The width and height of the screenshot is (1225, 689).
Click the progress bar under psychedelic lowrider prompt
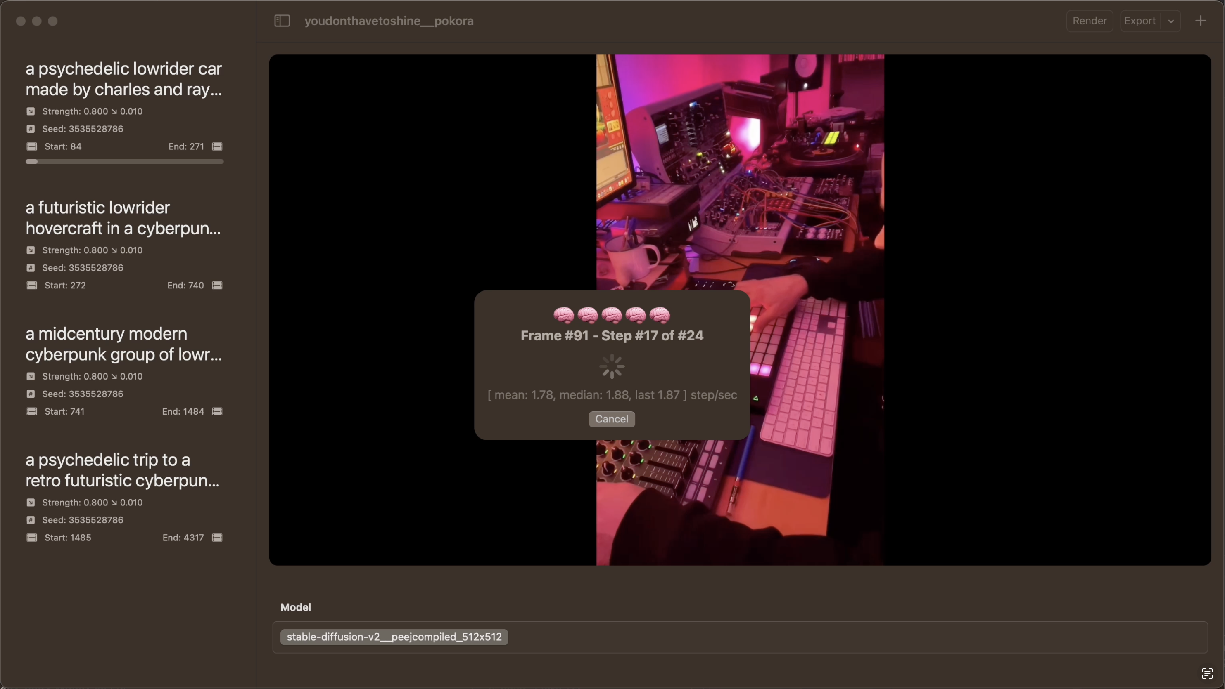(125, 162)
